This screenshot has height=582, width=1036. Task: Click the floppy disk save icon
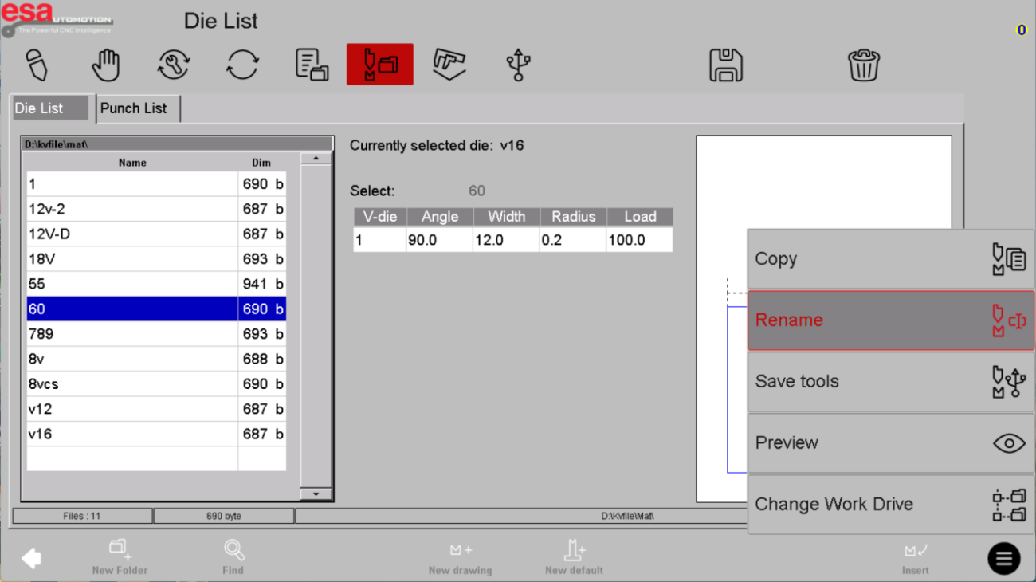725,65
